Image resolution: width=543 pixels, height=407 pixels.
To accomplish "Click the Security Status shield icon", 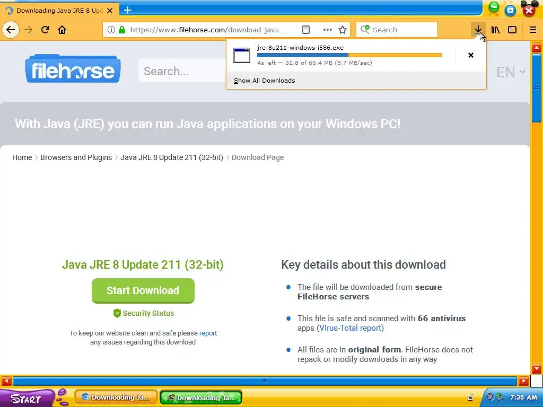I will point(117,313).
